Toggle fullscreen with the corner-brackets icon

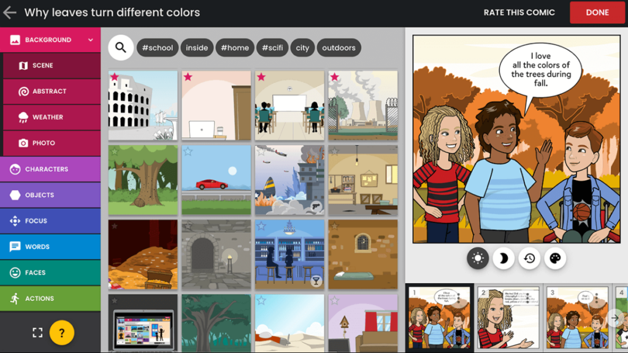(x=37, y=333)
